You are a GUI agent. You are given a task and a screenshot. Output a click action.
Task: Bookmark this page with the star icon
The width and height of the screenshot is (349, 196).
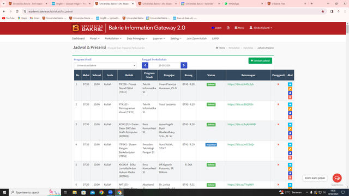(x=323, y=11)
